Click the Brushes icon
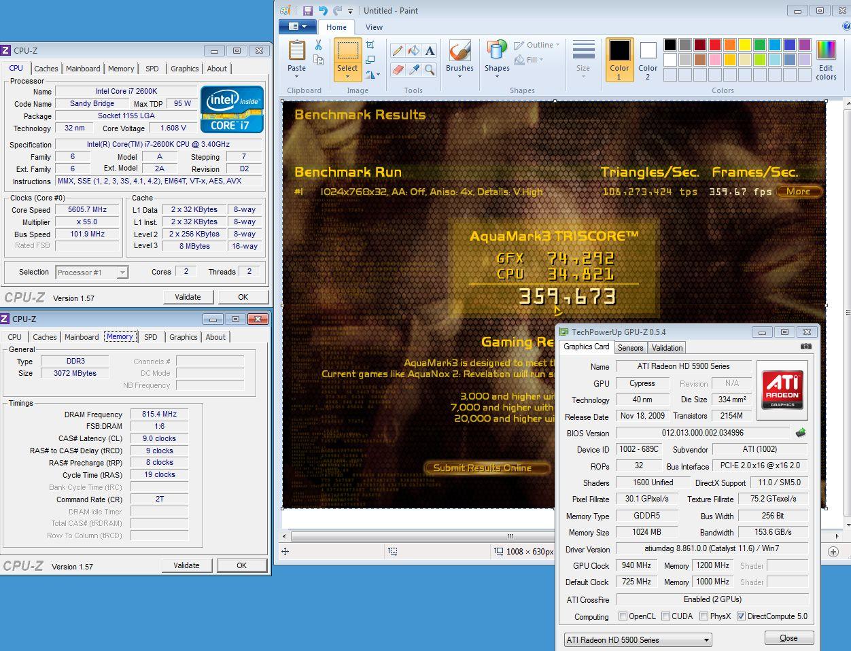This screenshot has height=651, width=851. coord(459,51)
